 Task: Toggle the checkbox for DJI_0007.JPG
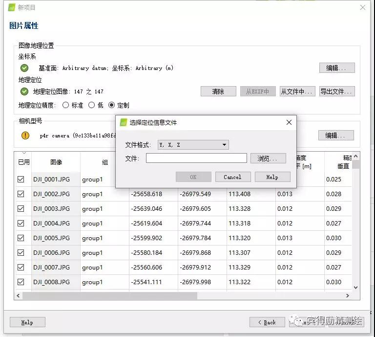point(21,268)
